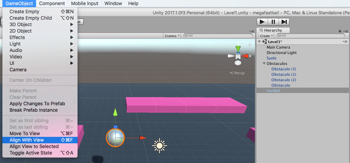Collapse the Level1 scene in Hierarchy
This screenshot has height=163, width=350.
tap(260, 42)
